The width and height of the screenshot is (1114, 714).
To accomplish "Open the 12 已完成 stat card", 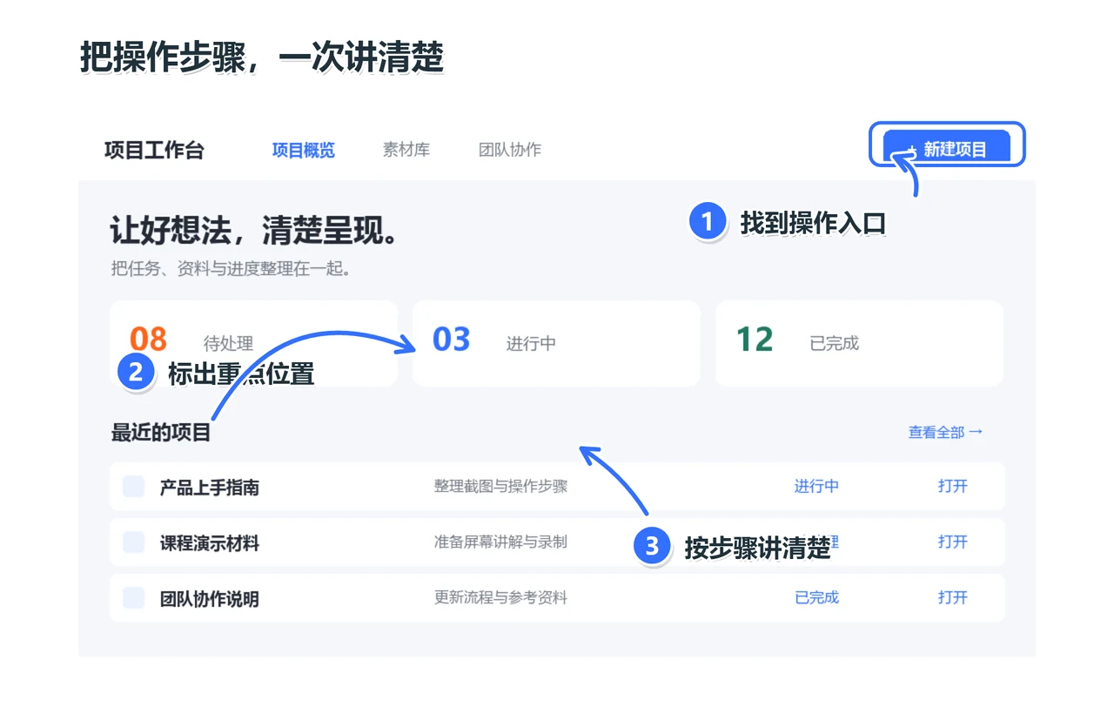I will point(859,343).
